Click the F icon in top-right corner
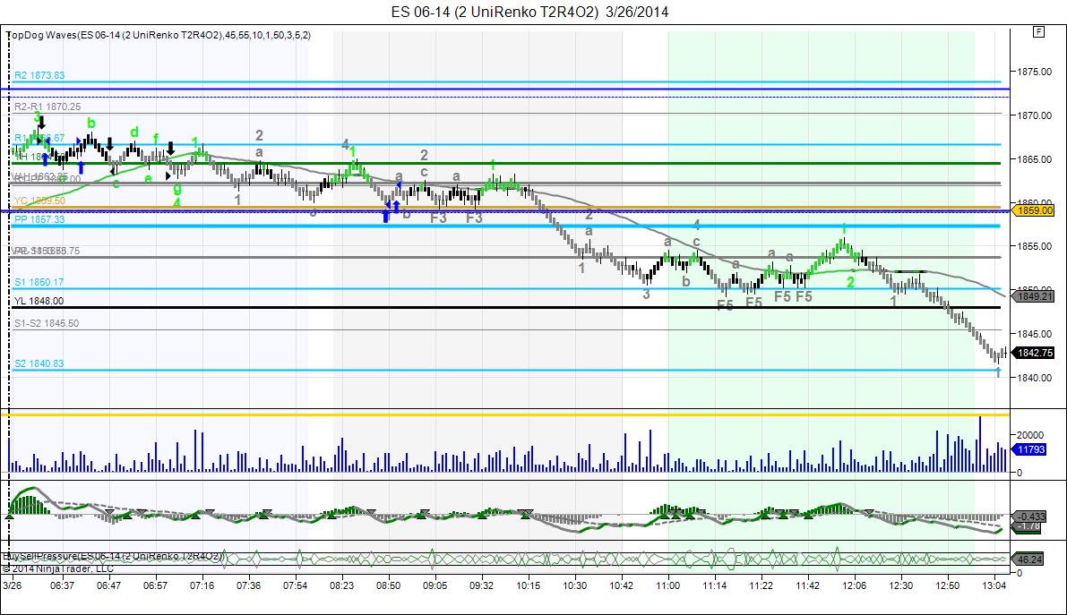The image size is (1067, 615). tap(1038, 32)
